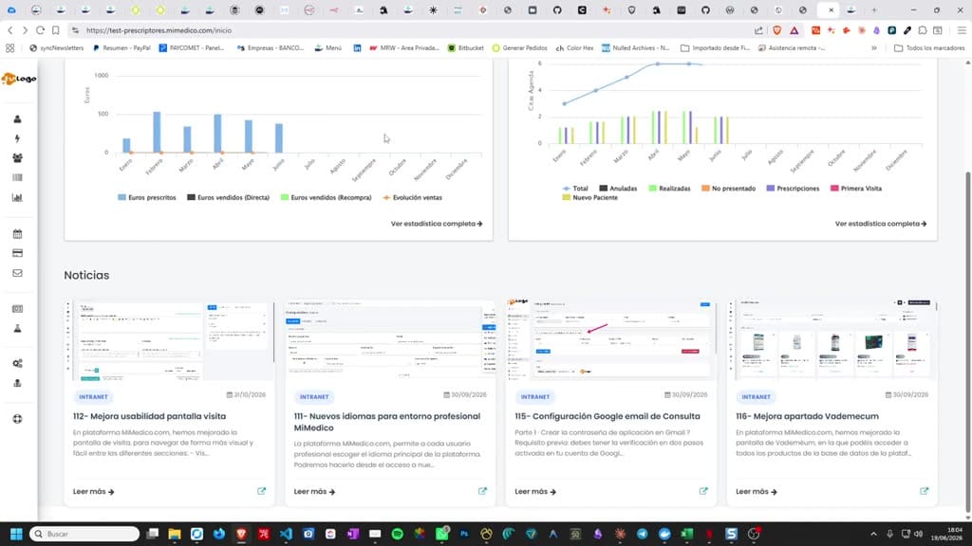The height and width of the screenshot is (546, 972).
Task: Show hidden system tray icons
Action: 873,534
